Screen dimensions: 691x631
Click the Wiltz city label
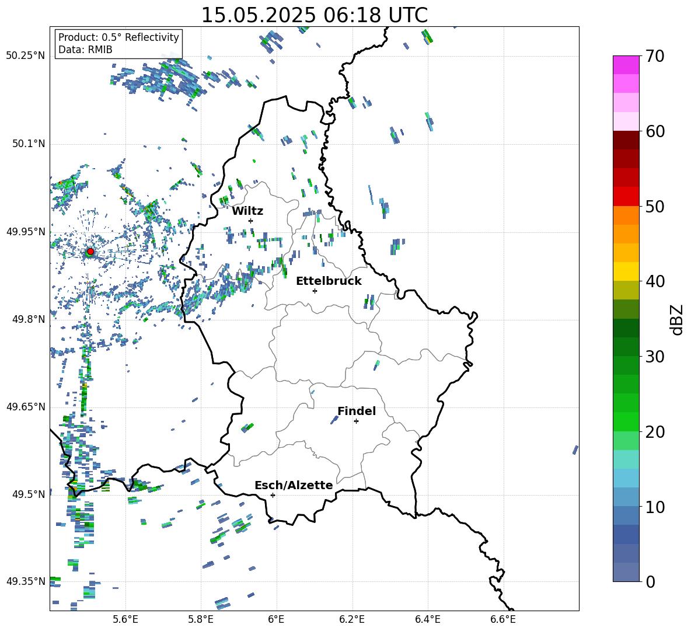[x=247, y=211]
